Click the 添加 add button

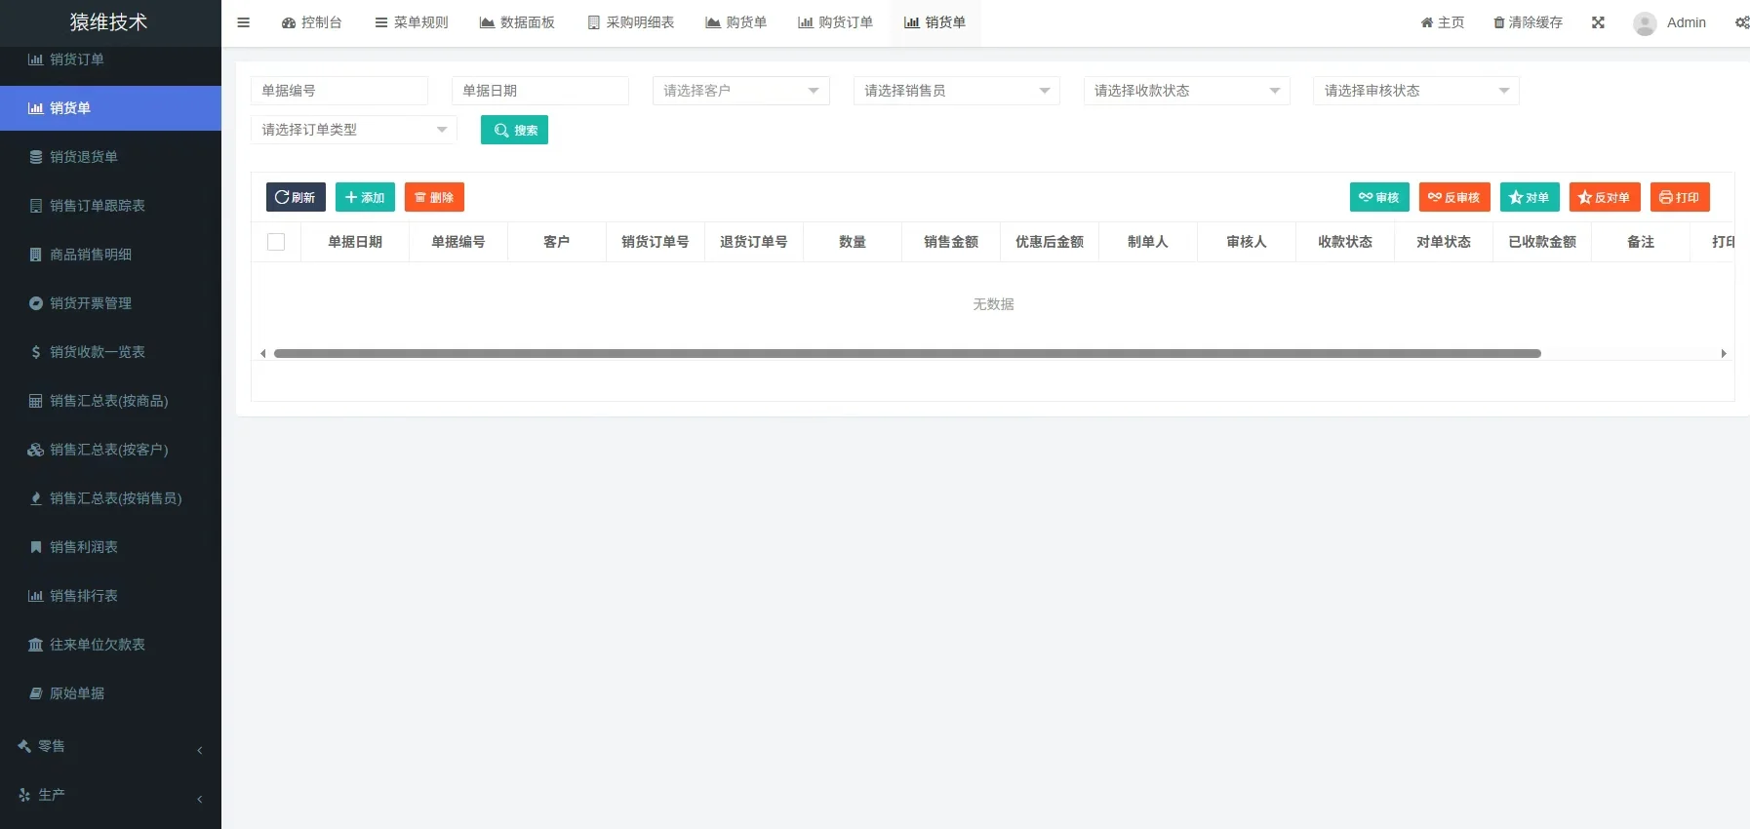365,197
